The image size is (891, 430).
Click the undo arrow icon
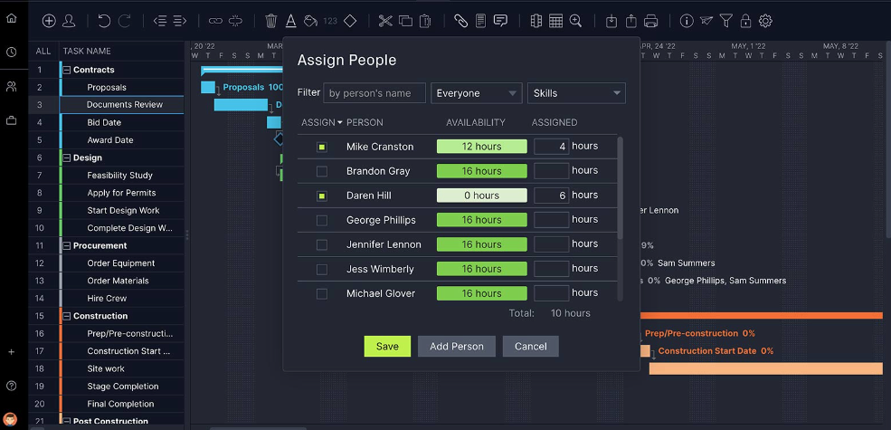tap(104, 21)
